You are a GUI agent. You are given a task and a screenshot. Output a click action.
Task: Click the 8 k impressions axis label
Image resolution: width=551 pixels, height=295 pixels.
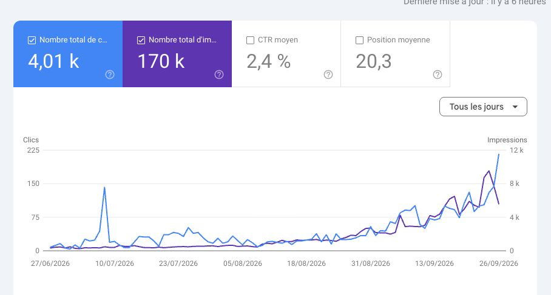click(515, 184)
